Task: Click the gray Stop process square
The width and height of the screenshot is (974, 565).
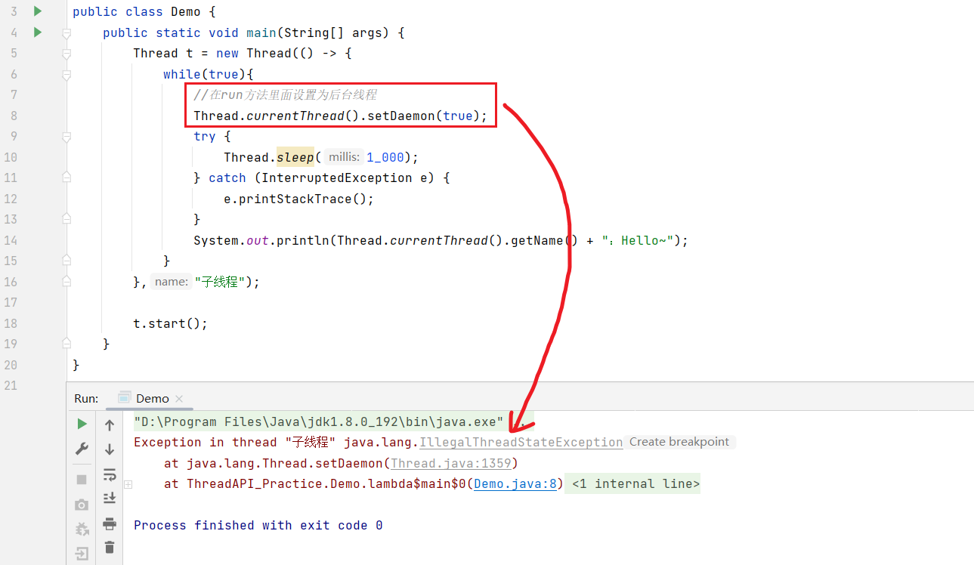Action: point(82,479)
